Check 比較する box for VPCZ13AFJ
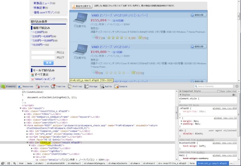 76,57
